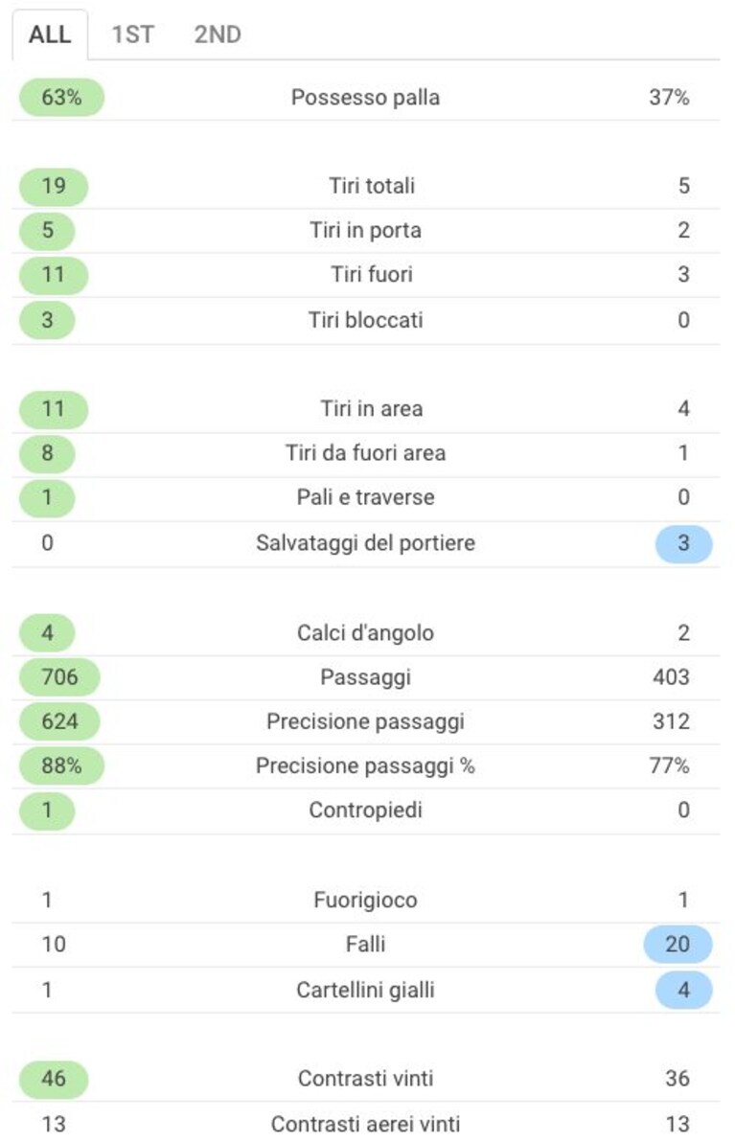This screenshot has height=1142, width=735.
Task: Select the Salvataggi del portiere label
Action: pyautogui.click(x=365, y=542)
